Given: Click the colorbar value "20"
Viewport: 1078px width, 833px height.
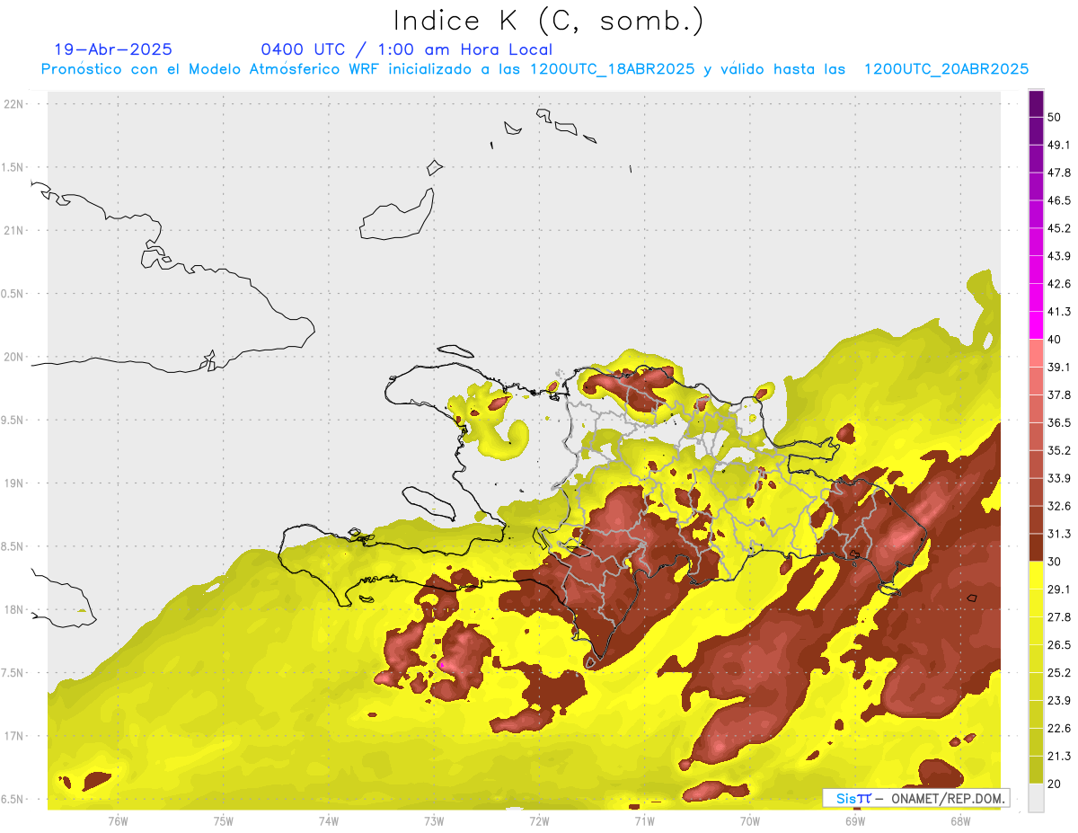Looking at the screenshot, I should click(1056, 784).
